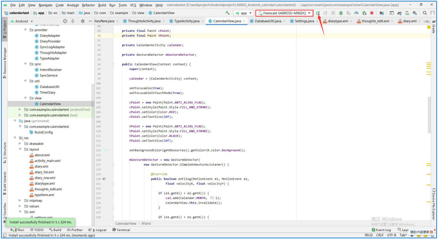Open the VCS menu
The image size is (438, 239).
pos(133,5)
